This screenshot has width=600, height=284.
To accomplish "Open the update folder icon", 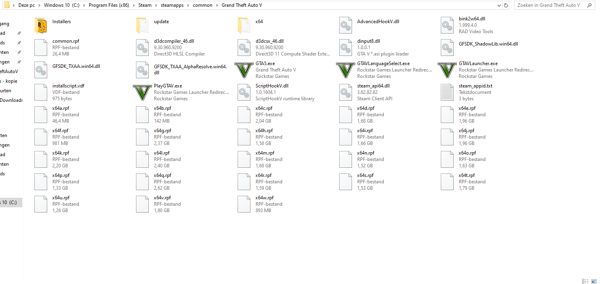I will (x=142, y=25).
